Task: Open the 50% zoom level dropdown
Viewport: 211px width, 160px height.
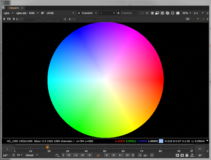Action: [x=186, y=13]
